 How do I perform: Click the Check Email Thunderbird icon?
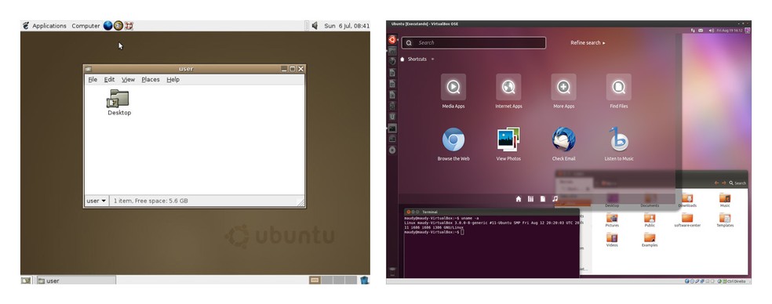tap(564, 143)
